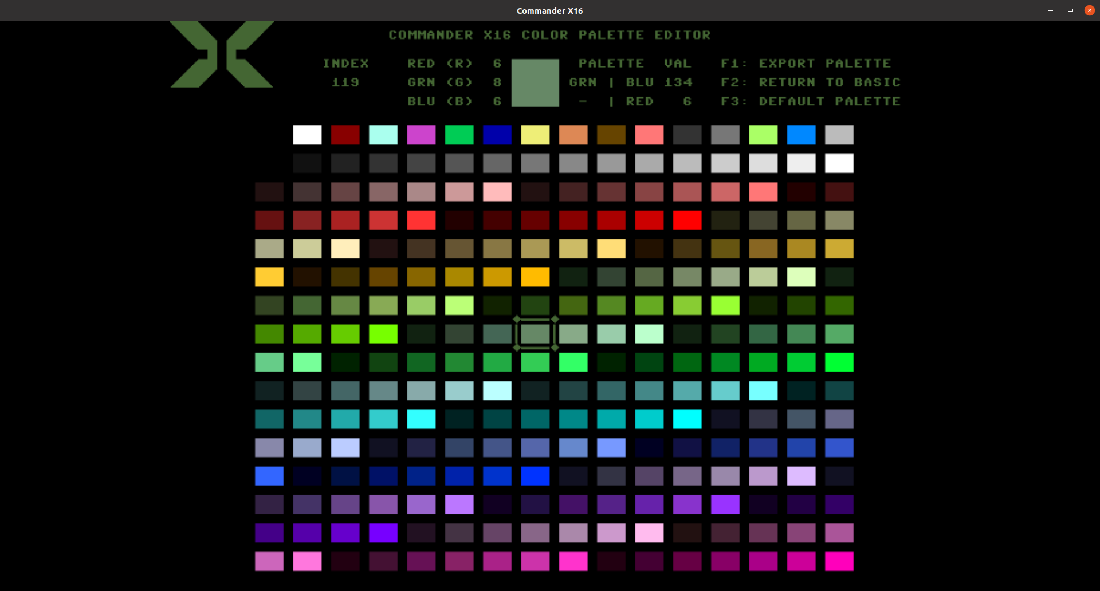Click the F3: DEFAULT PALETTE text
1100x591 pixels.
[x=811, y=101]
